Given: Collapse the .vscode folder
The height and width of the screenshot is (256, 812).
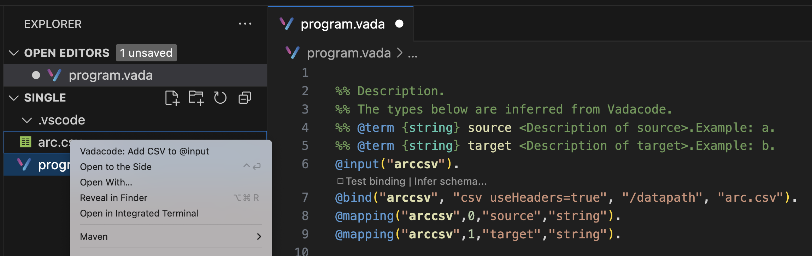Looking at the screenshot, I should click(27, 120).
